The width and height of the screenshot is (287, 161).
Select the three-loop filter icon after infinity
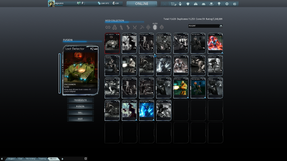click(115, 27)
